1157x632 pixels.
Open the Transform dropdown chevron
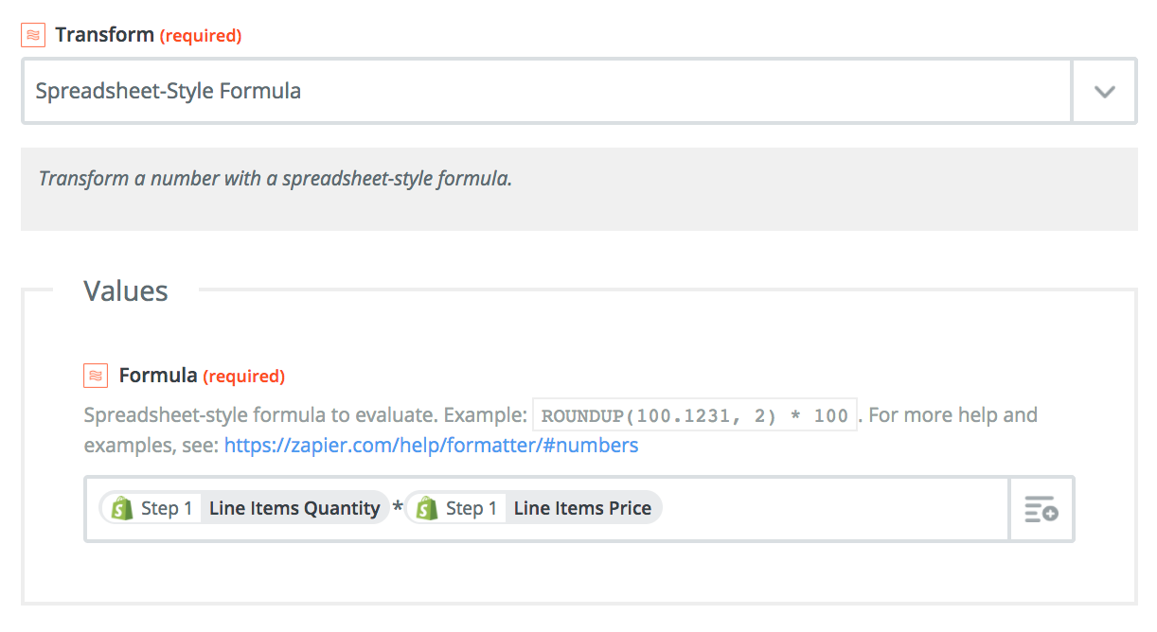tap(1104, 92)
